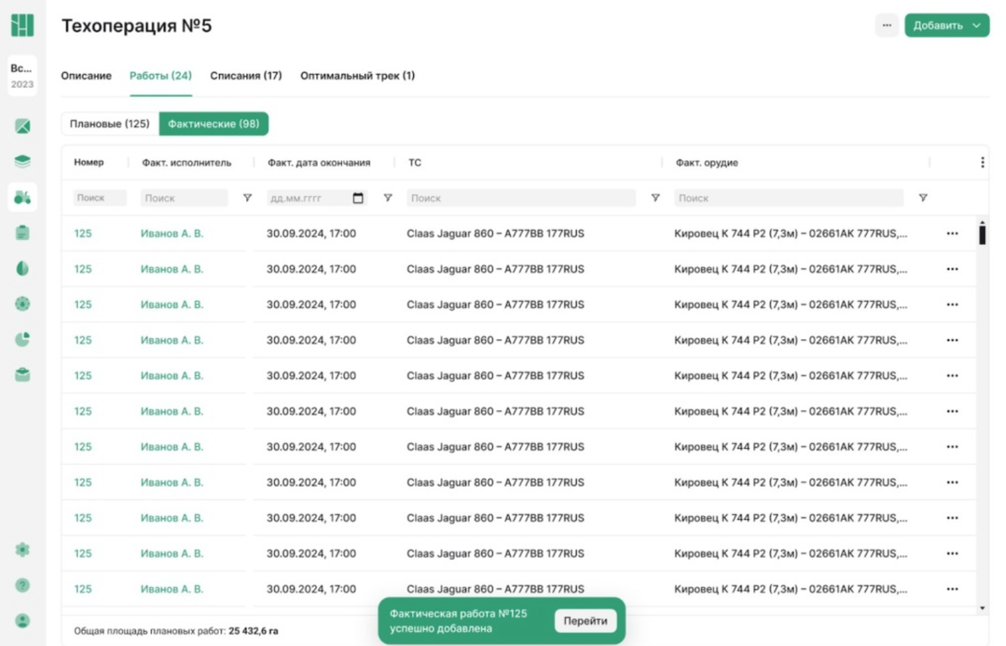Click the filter icon for Факт. дата окончания
This screenshot has height=646, width=1006.
[x=387, y=198]
